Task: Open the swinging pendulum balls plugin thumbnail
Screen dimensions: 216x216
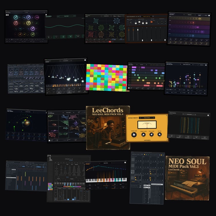Action: [66, 76]
